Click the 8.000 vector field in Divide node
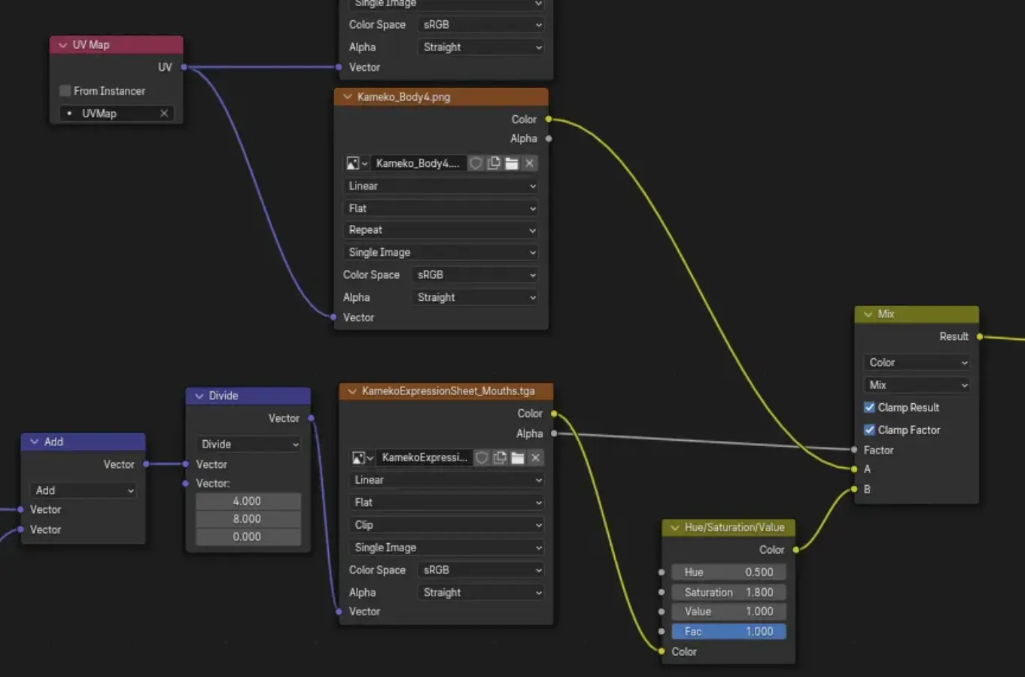1025x677 pixels. click(x=248, y=519)
